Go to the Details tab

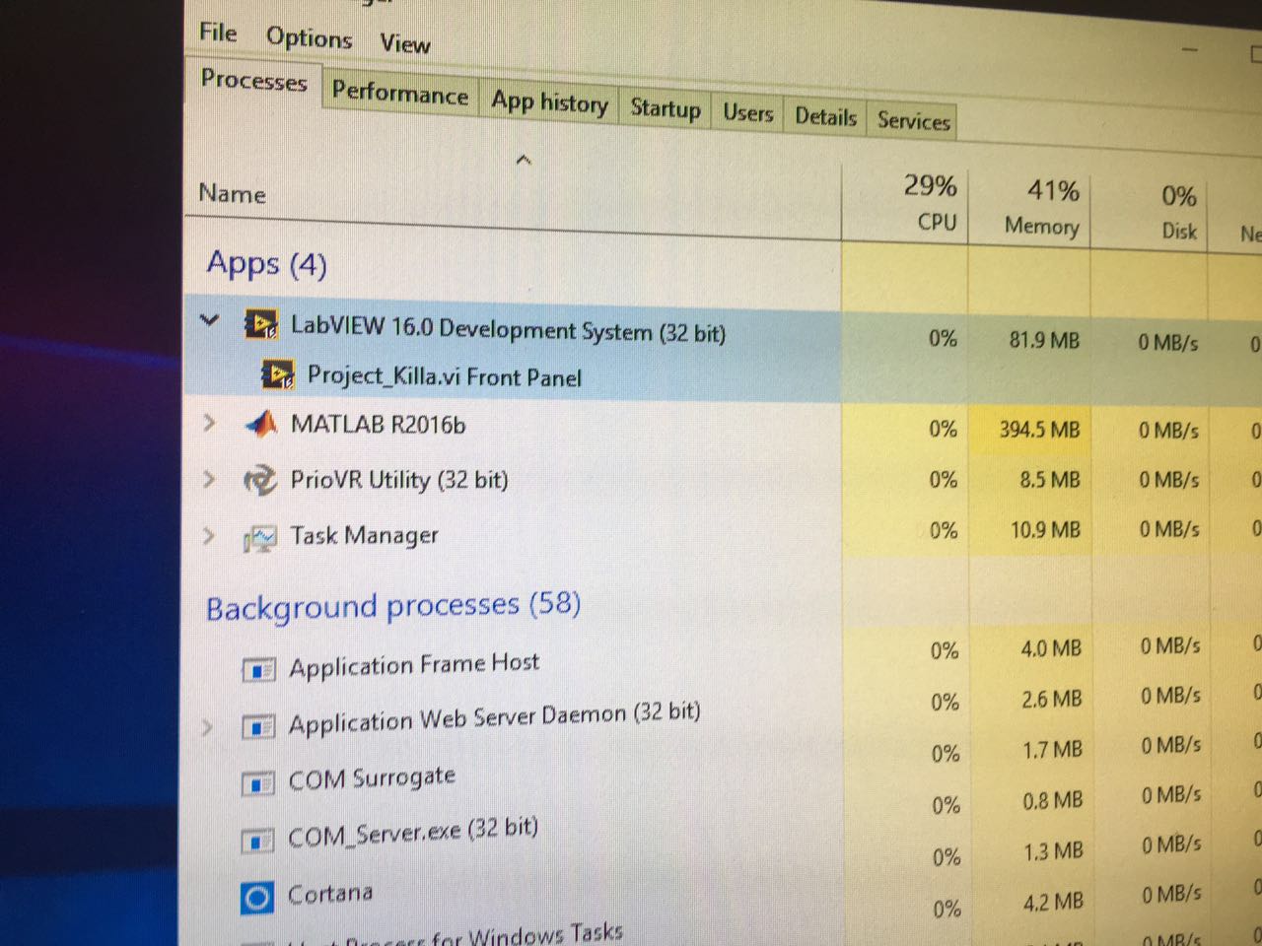(x=825, y=117)
